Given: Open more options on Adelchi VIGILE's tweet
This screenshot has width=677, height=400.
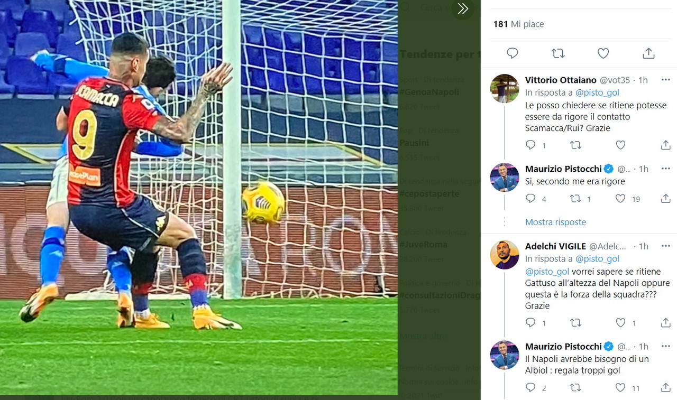Looking at the screenshot, I should 665,246.
